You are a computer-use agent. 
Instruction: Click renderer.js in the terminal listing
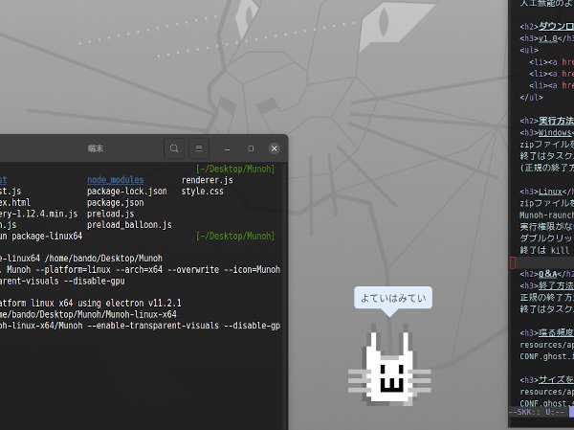[x=207, y=179]
